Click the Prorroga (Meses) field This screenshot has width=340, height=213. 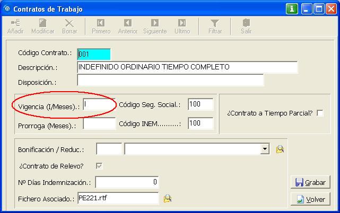(x=99, y=123)
